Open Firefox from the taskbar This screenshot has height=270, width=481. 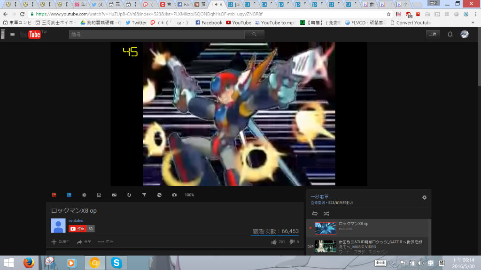(x=29, y=263)
